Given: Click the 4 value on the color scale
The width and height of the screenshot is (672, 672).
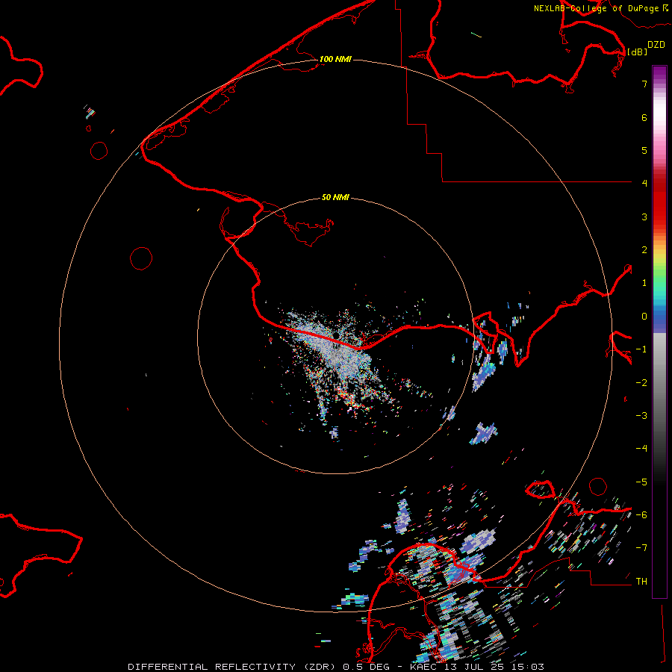Looking at the screenshot, I should click(x=644, y=183).
